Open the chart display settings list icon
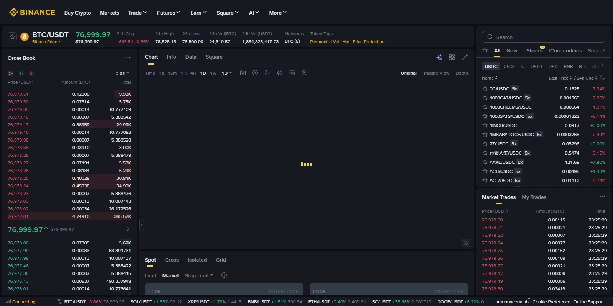The height and width of the screenshot is (306, 613). coord(292,73)
